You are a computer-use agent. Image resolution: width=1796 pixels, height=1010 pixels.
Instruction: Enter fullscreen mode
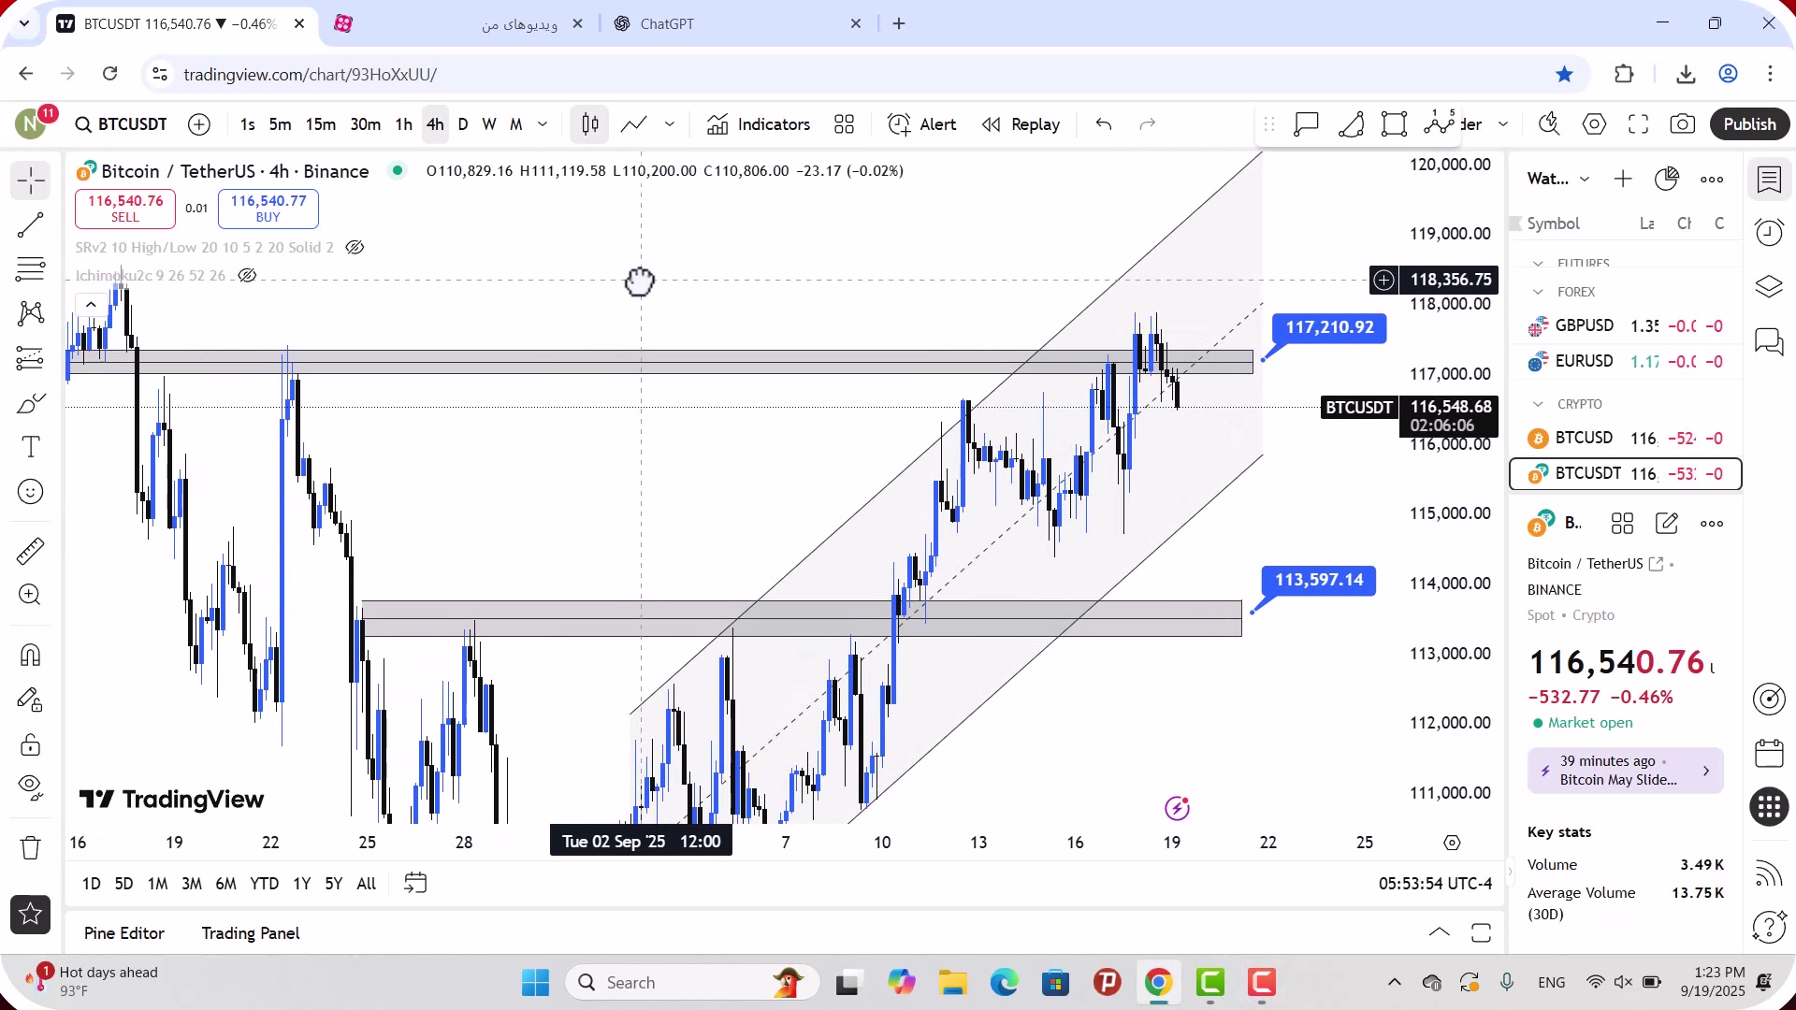pyautogui.click(x=1638, y=124)
